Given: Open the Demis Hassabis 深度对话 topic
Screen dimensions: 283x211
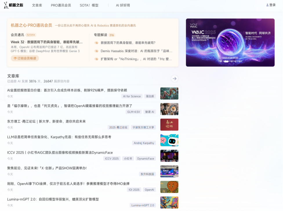Looking at the screenshot, I should (x=137, y=51).
